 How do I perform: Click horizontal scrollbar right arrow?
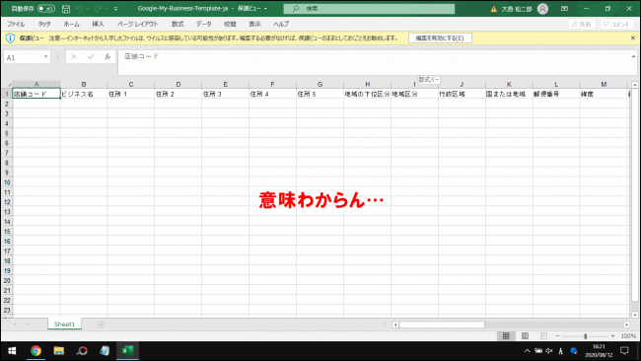tap(626, 325)
